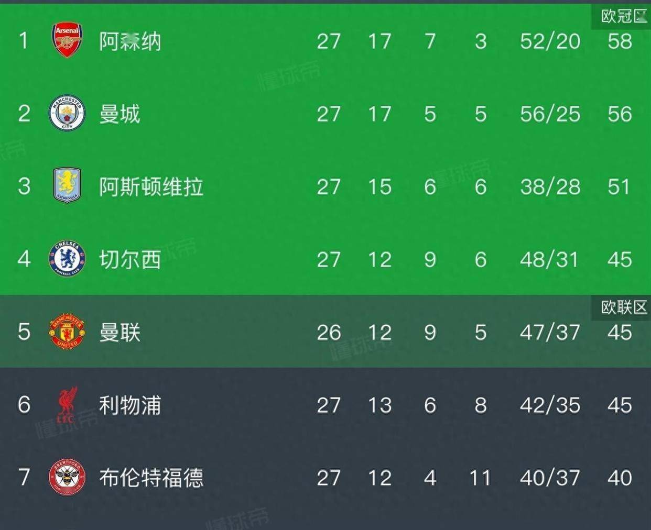Click the Chelsea club crest
This screenshot has width=651, height=530.
[x=67, y=259]
